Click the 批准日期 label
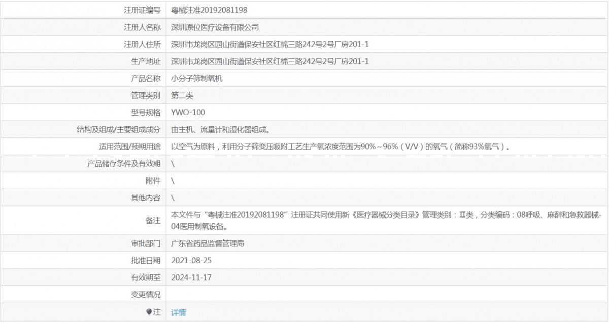The width and height of the screenshot is (609, 323). pos(146,261)
